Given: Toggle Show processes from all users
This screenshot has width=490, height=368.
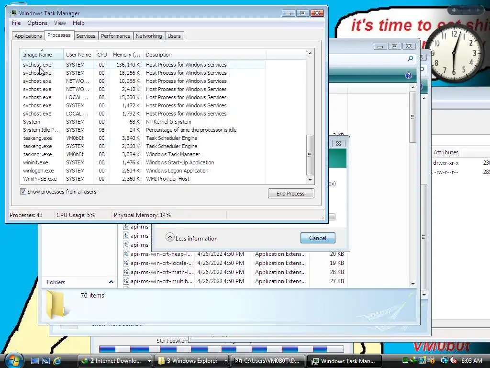Looking at the screenshot, I should tap(23, 192).
